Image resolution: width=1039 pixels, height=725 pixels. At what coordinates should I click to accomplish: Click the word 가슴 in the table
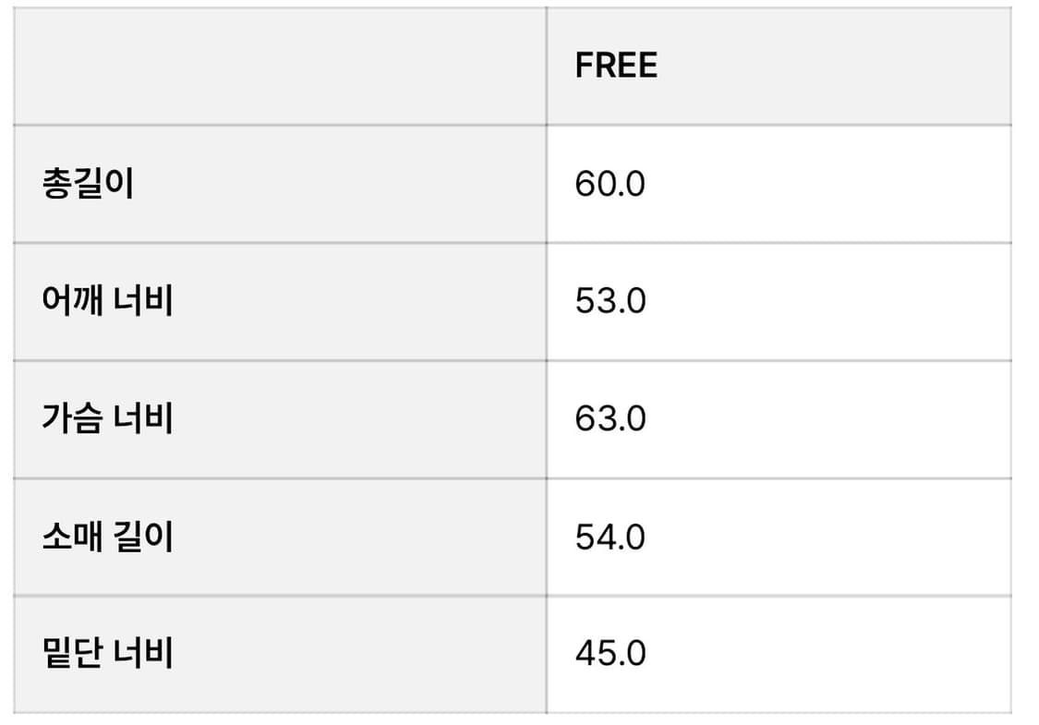(x=72, y=418)
